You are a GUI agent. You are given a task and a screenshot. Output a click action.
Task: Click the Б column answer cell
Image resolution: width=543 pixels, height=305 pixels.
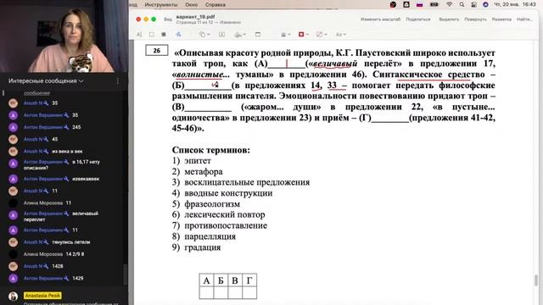221,293
